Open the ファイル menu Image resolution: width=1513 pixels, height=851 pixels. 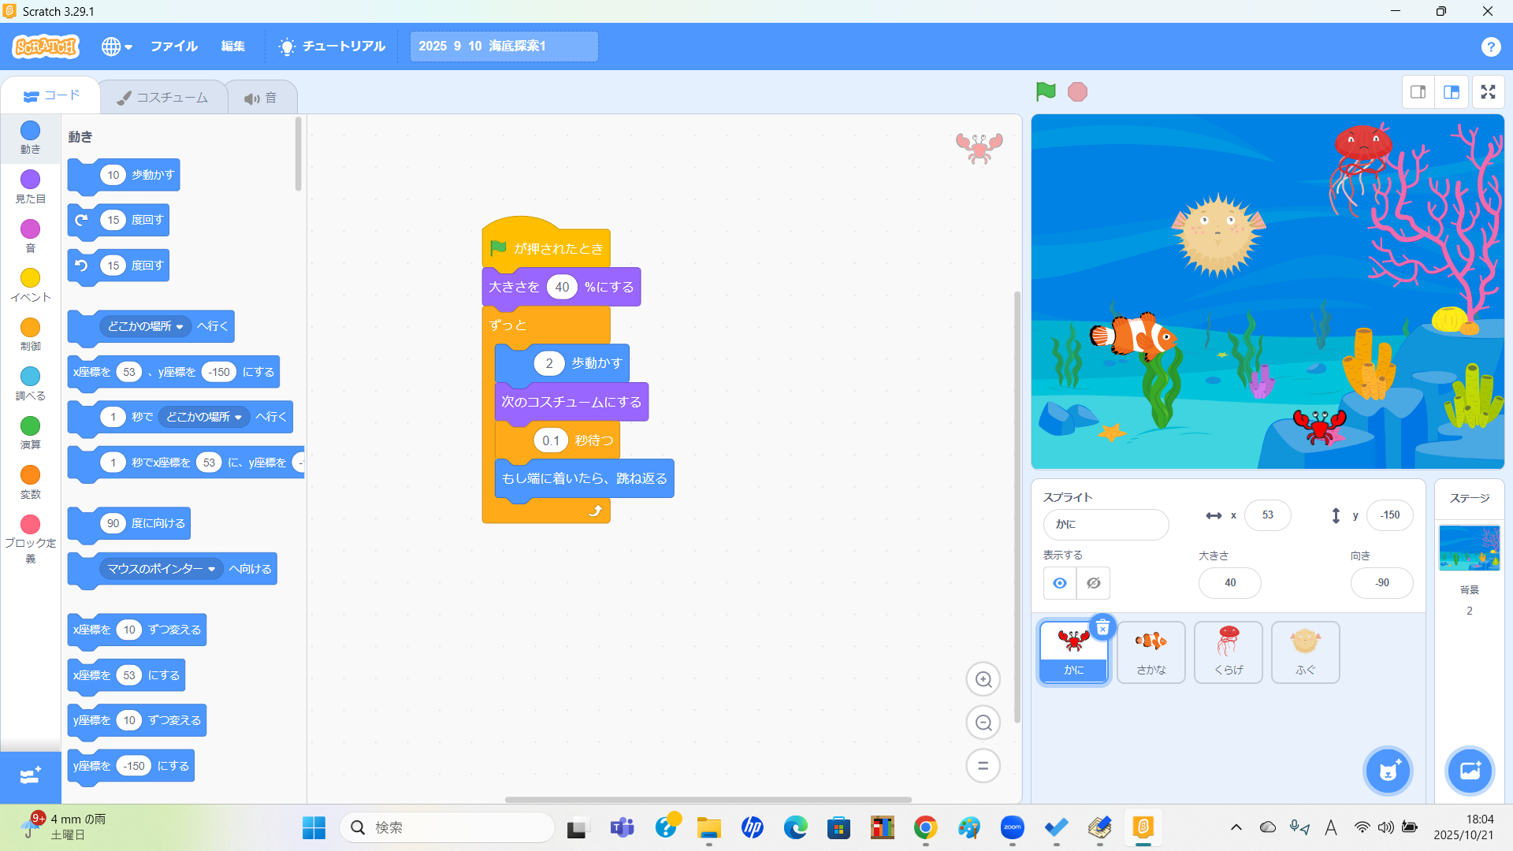(173, 46)
